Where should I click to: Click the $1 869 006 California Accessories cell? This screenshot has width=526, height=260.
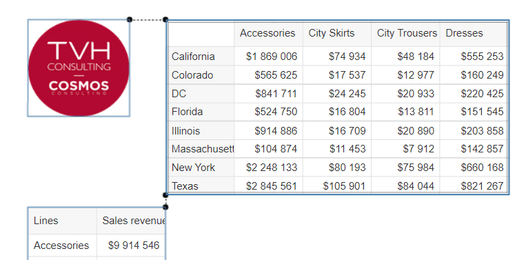coord(268,56)
